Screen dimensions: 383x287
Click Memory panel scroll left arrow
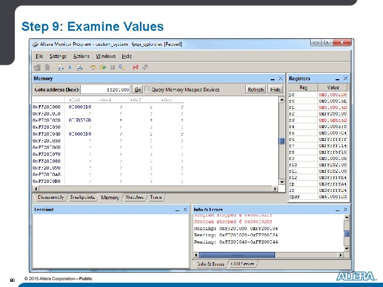click(36, 189)
